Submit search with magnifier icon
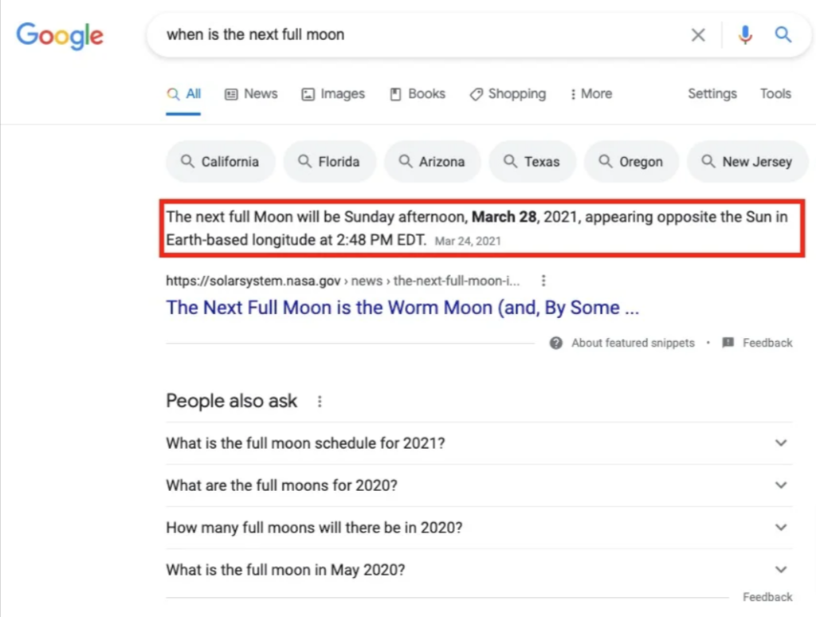 [783, 35]
